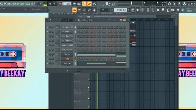Enable step editing mode icon
196x110 pixels.
click(x=85, y=10)
